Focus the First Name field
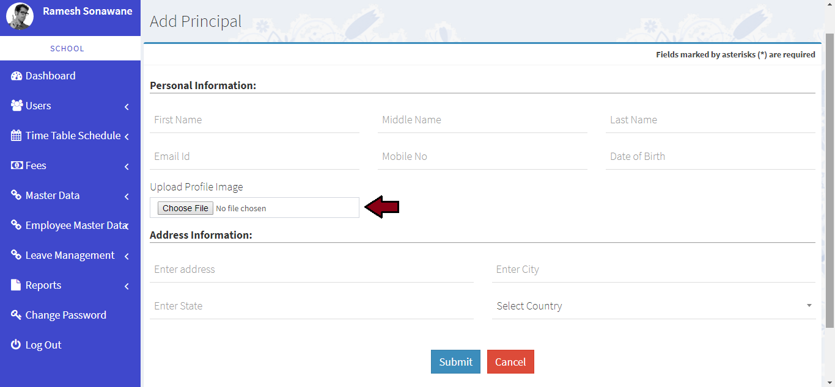Image resolution: width=835 pixels, height=387 pixels. [x=254, y=120]
